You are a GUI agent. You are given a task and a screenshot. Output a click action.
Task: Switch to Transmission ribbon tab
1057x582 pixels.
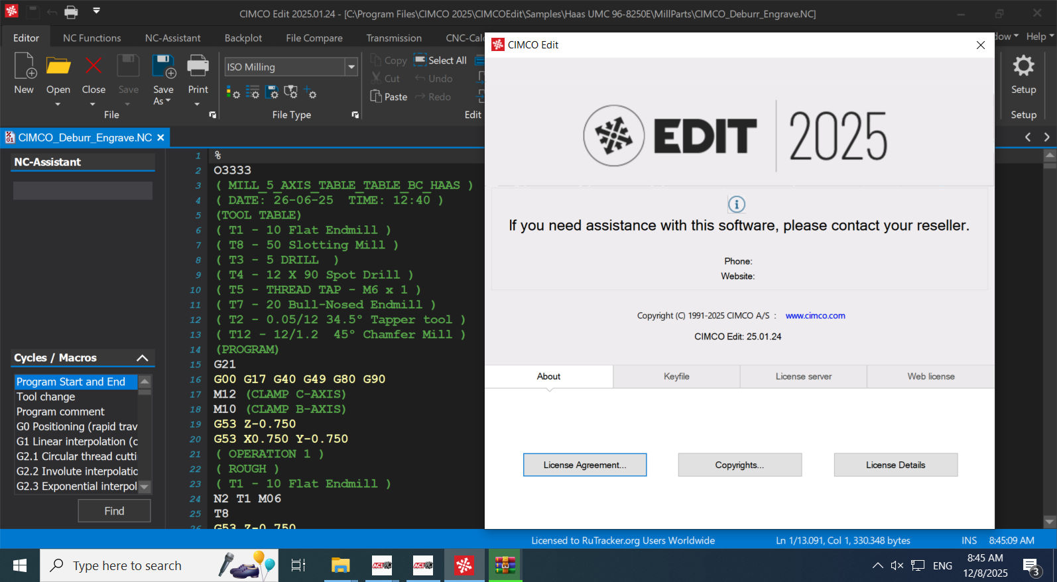394,38
